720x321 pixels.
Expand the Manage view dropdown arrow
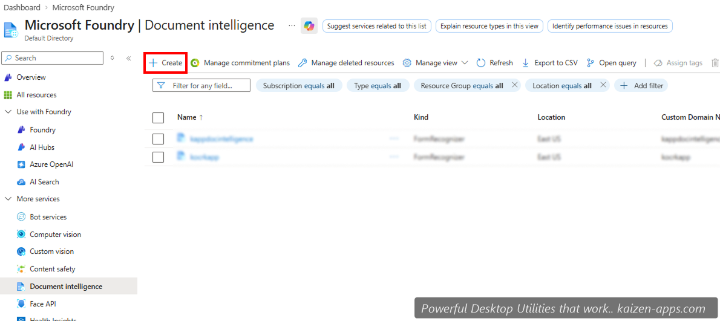pos(464,63)
